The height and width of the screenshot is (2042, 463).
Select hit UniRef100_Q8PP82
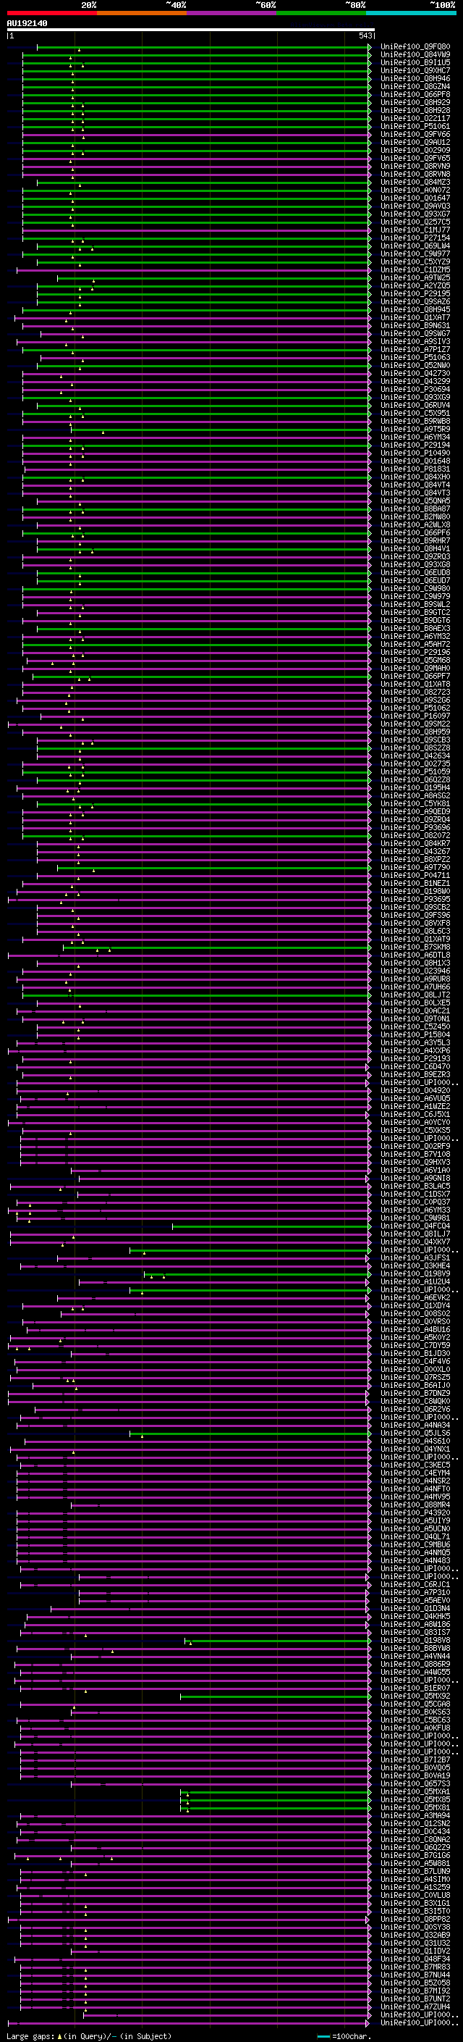pyautogui.click(x=415, y=1919)
